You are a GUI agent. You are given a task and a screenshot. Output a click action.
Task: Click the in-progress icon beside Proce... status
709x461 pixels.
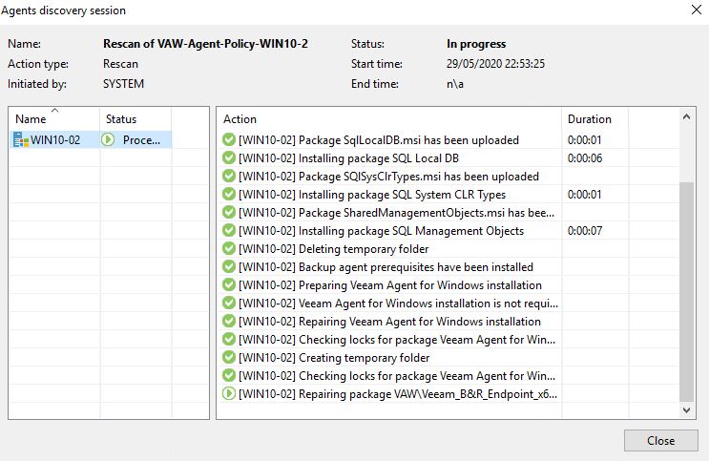(108, 139)
